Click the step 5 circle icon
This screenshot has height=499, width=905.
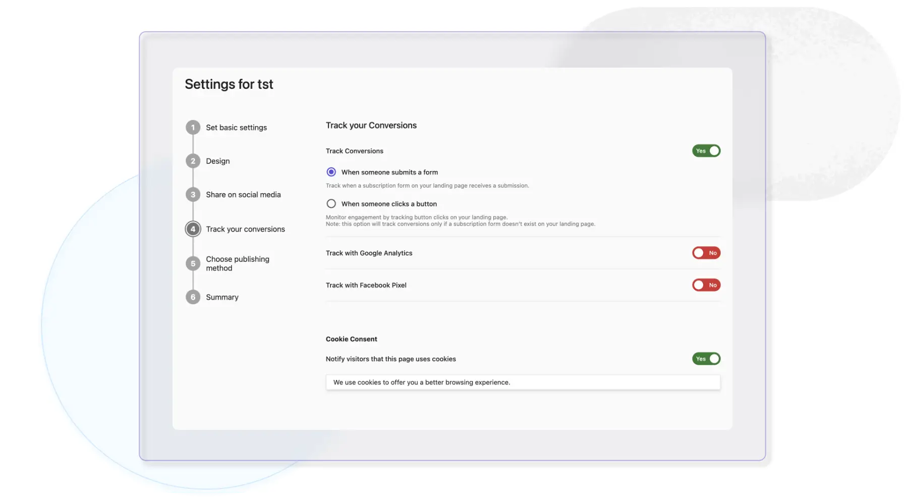(193, 263)
